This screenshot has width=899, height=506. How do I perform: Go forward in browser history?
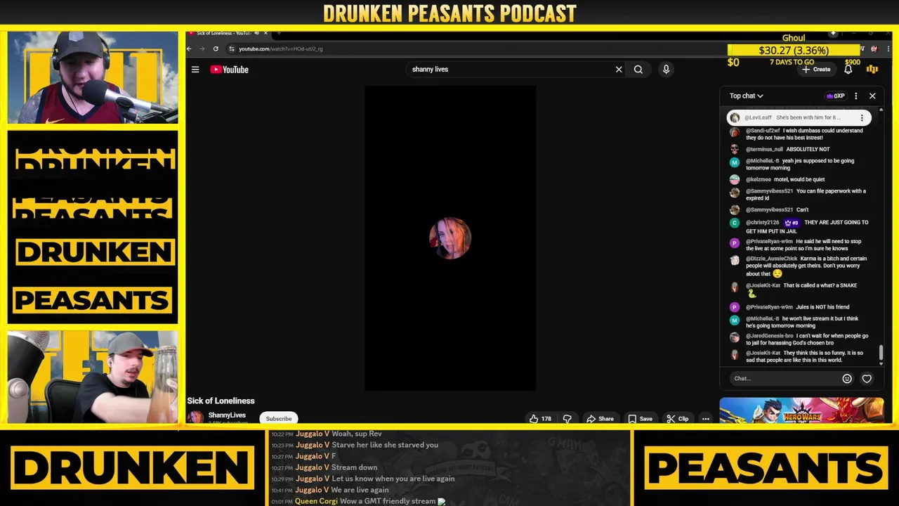tap(202, 49)
